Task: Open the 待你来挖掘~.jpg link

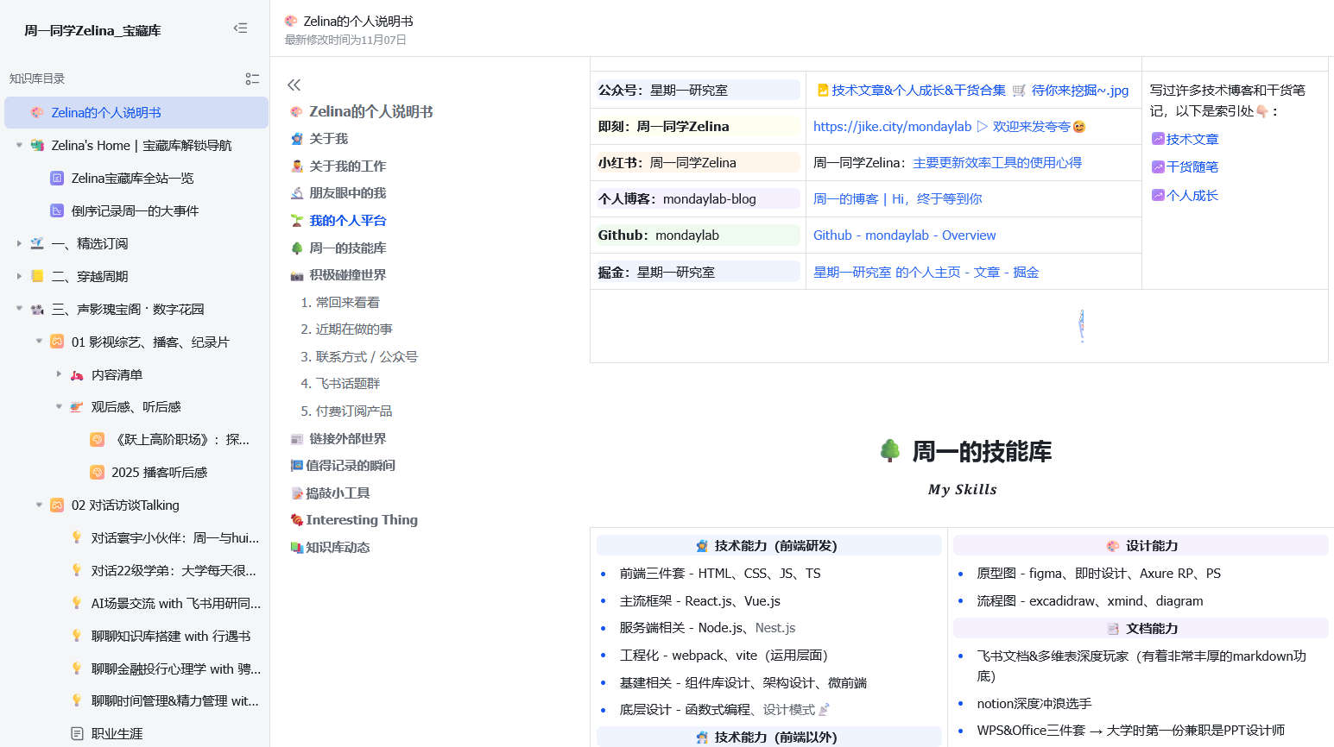Action: pyautogui.click(x=1080, y=91)
